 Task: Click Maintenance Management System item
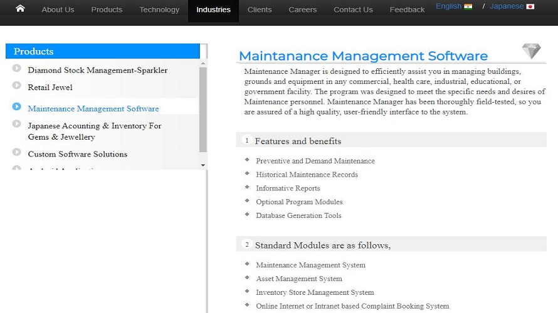point(311,265)
